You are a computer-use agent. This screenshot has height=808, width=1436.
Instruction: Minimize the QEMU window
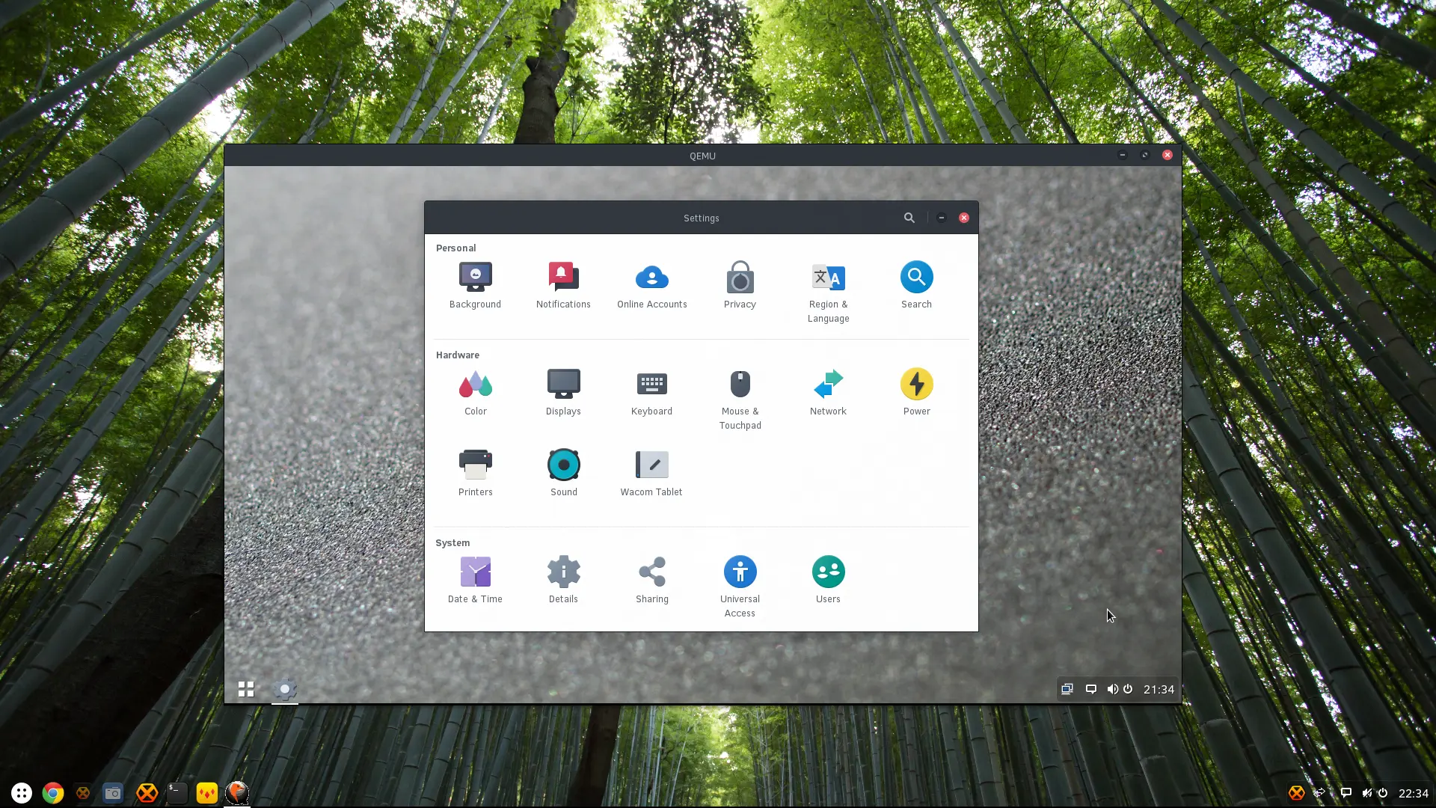pyautogui.click(x=1122, y=155)
